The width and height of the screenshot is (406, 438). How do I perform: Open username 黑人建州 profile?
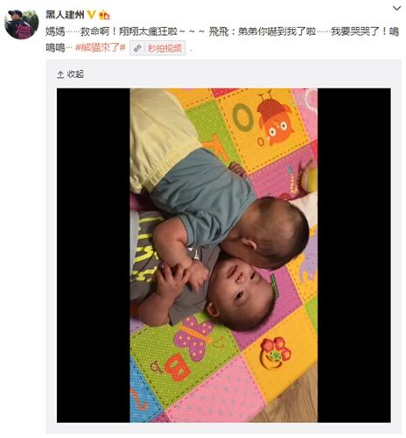coord(65,14)
